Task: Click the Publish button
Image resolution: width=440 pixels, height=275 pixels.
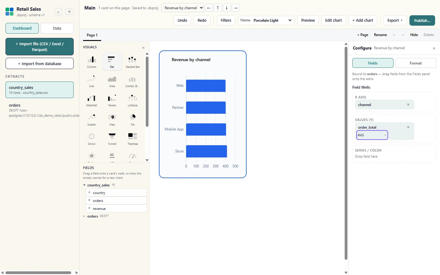Action: click(x=422, y=20)
